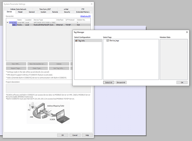Click the SCADA address mapping diagram
This screenshot has height=141, width=192.
click(48, 112)
